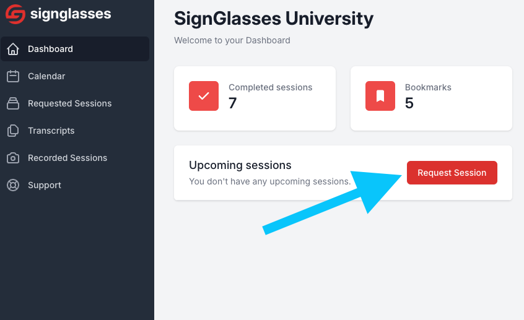Screen dimensions: 524x320
Task: Open the Dashboard menu label
Action: 50,49
